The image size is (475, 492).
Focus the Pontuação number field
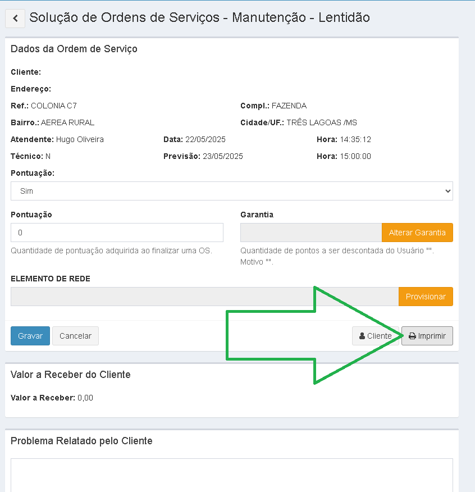point(117,233)
